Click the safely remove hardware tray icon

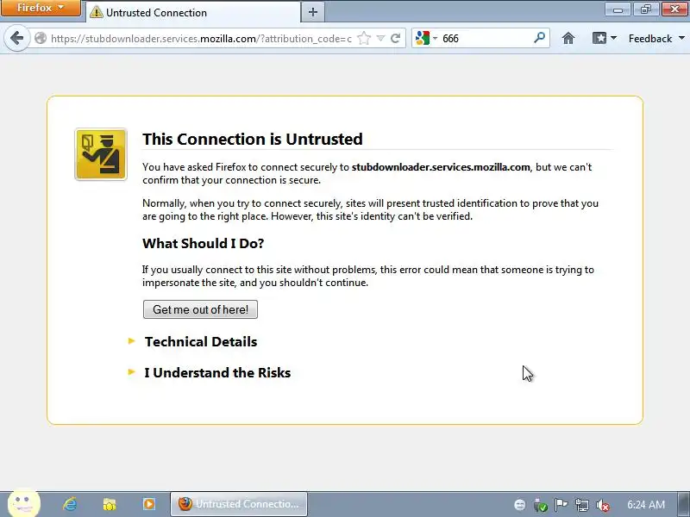(x=540, y=505)
